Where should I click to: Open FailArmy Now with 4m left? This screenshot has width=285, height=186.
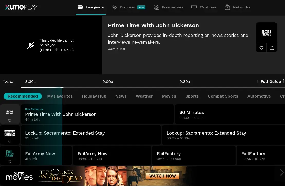(x=46, y=155)
